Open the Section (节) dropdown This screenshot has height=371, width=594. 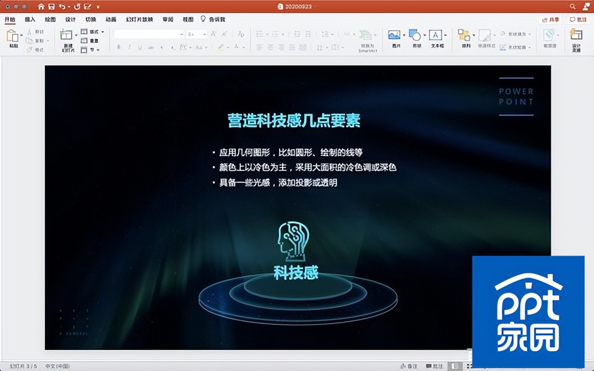[90, 50]
